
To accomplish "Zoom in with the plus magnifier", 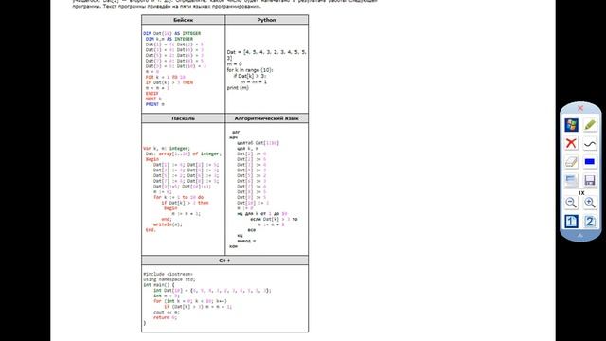I will click(x=590, y=203).
